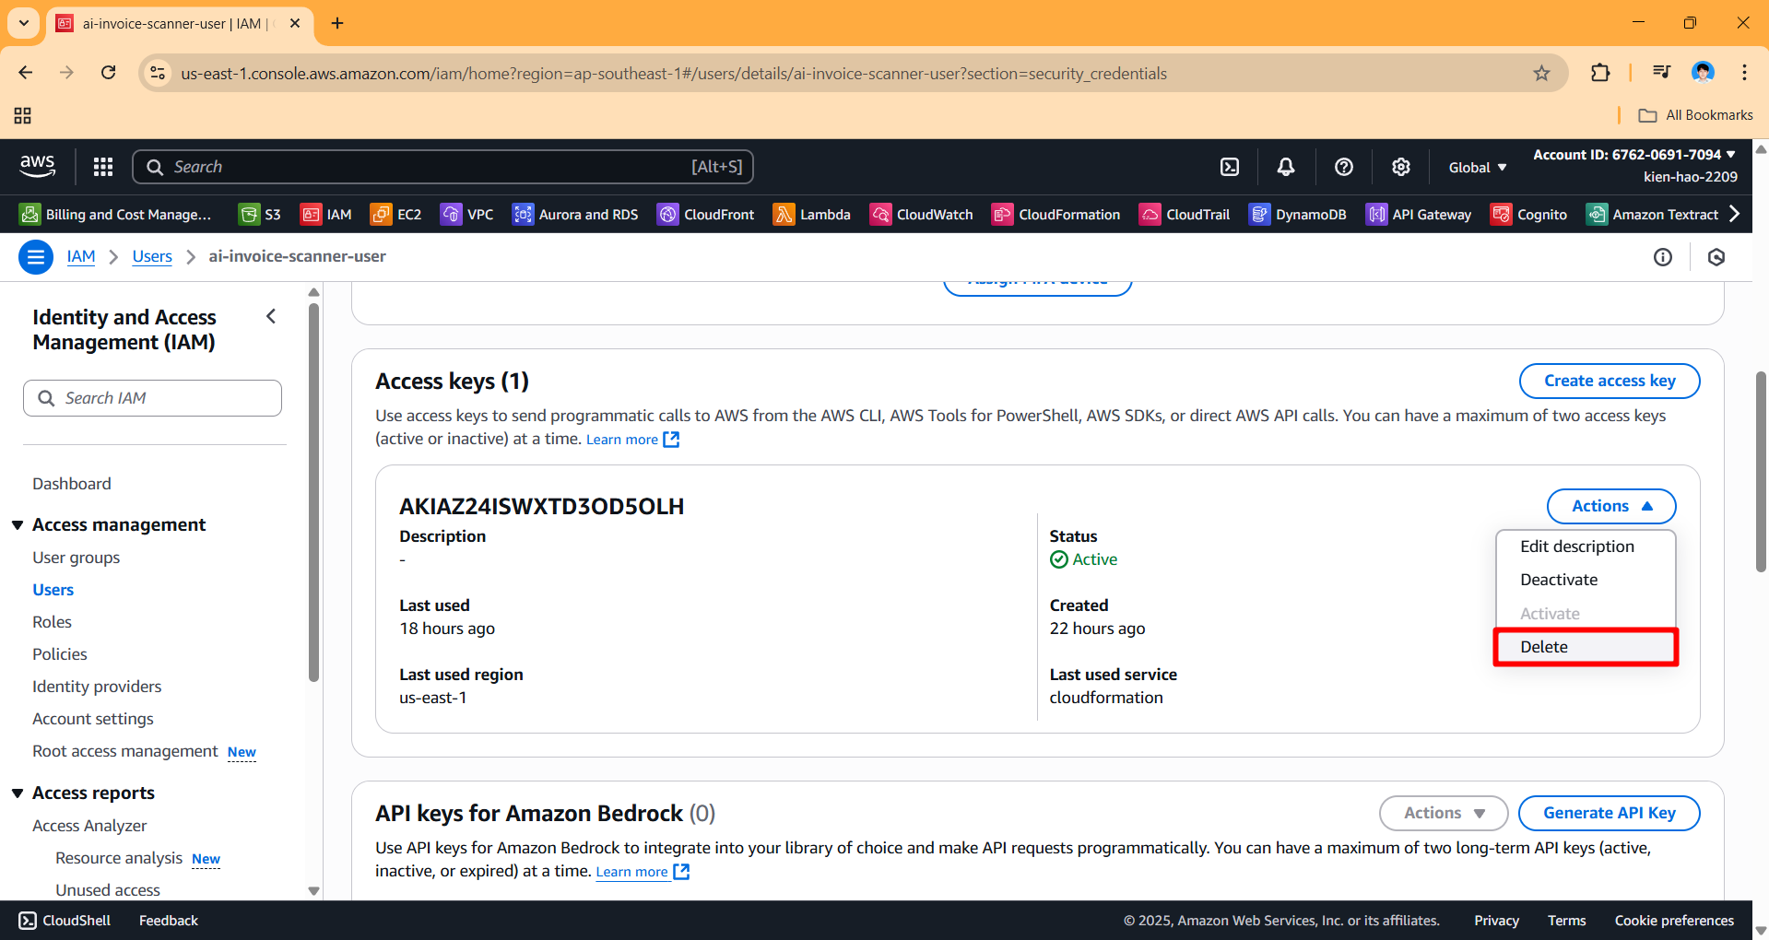Screen dimensions: 1769x940
Task: Open the notifications bell
Action: coord(1285,167)
